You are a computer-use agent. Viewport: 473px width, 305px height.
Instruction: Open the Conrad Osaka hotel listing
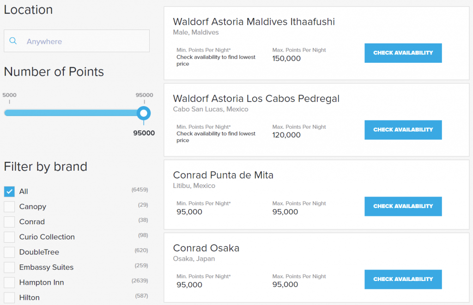206,248
